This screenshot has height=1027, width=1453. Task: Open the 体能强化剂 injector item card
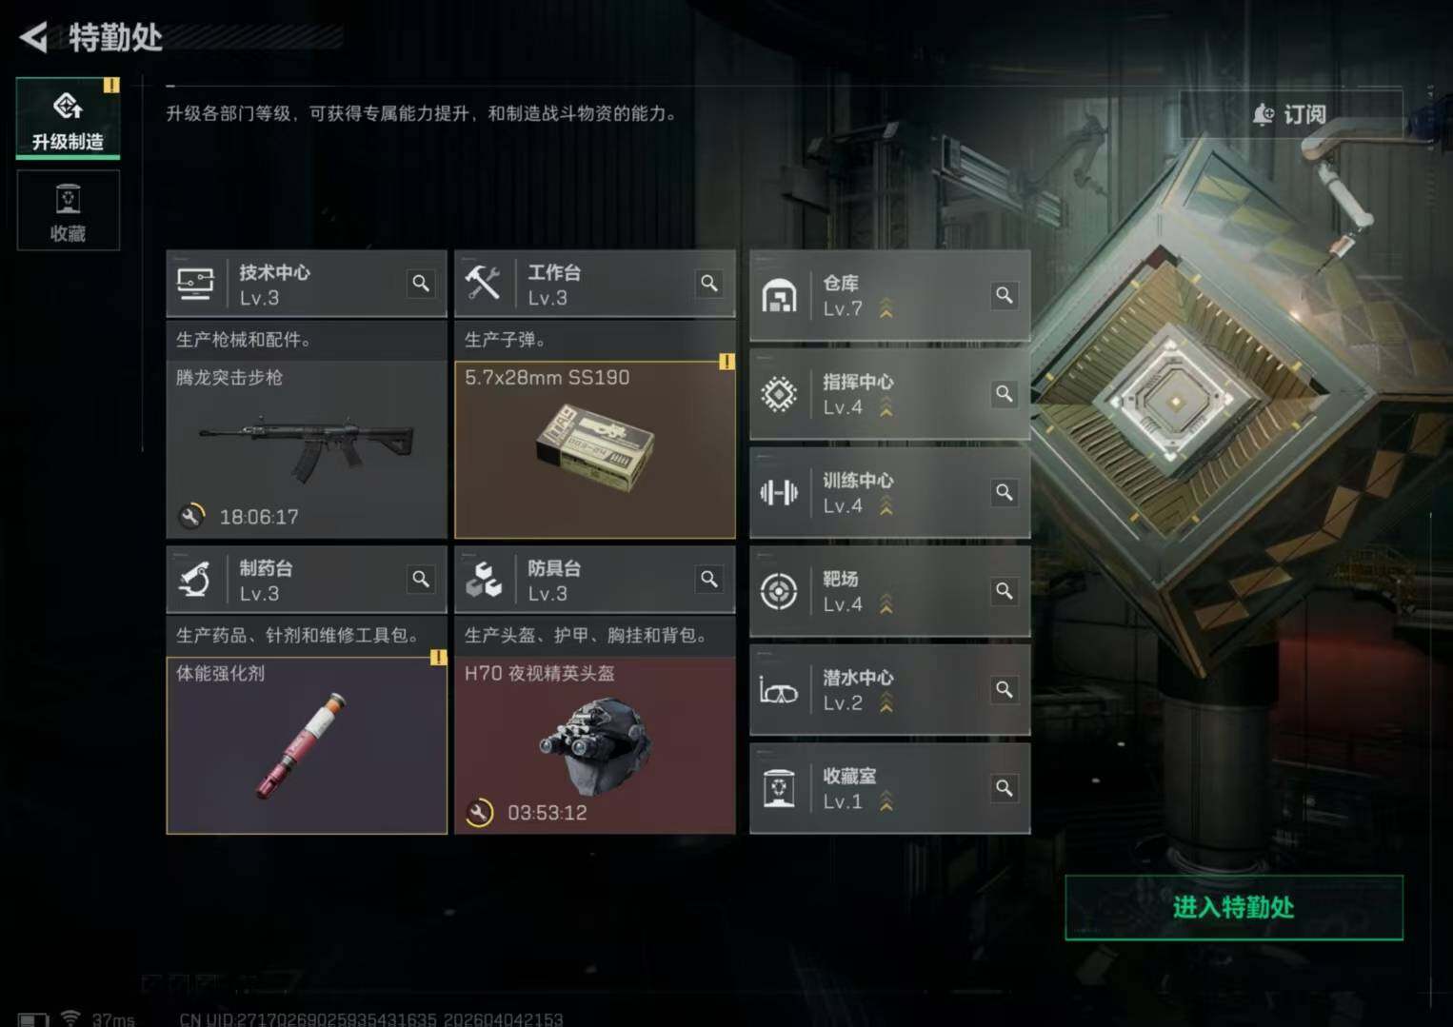coord(307,745)
